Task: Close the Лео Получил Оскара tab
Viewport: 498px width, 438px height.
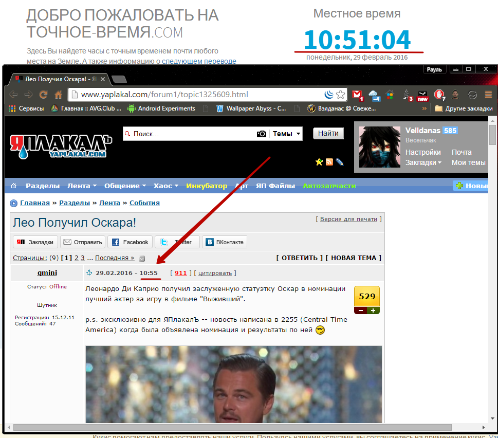Action: click(103, 79)
